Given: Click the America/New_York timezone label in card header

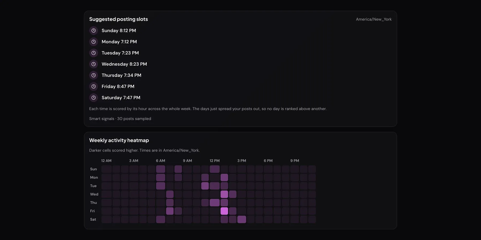Looking at the screenshot, I should (x=374, y=19).
